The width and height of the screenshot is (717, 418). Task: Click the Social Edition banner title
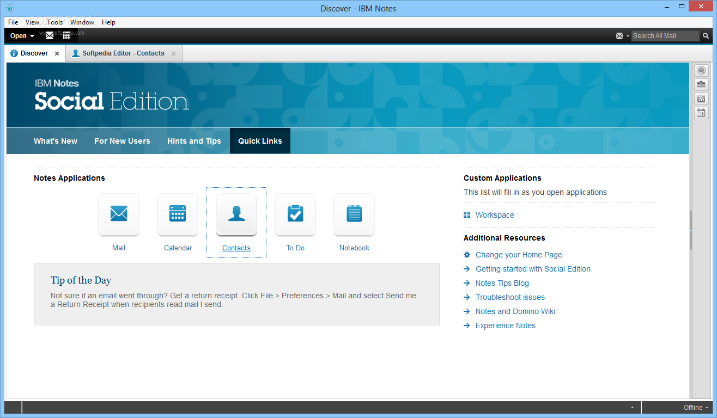pos(112,101)
